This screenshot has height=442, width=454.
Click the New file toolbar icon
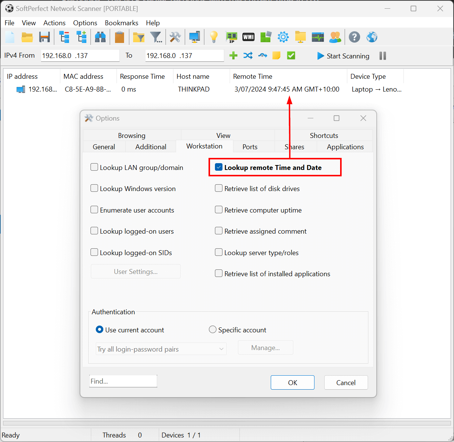(10, 37)
